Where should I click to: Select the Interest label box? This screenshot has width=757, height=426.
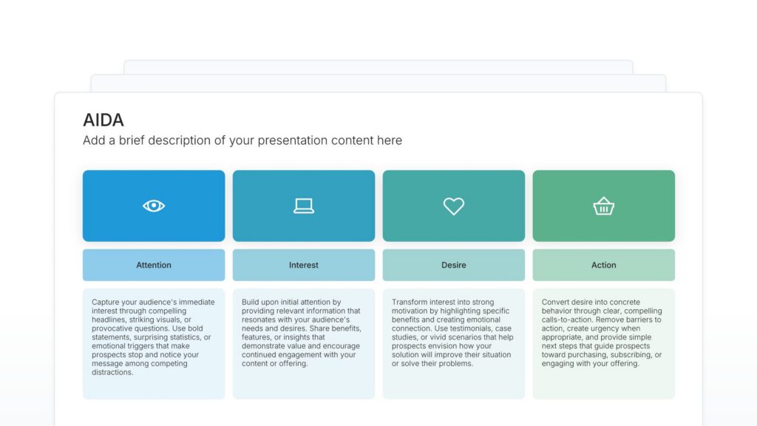[x=304, y=265]
